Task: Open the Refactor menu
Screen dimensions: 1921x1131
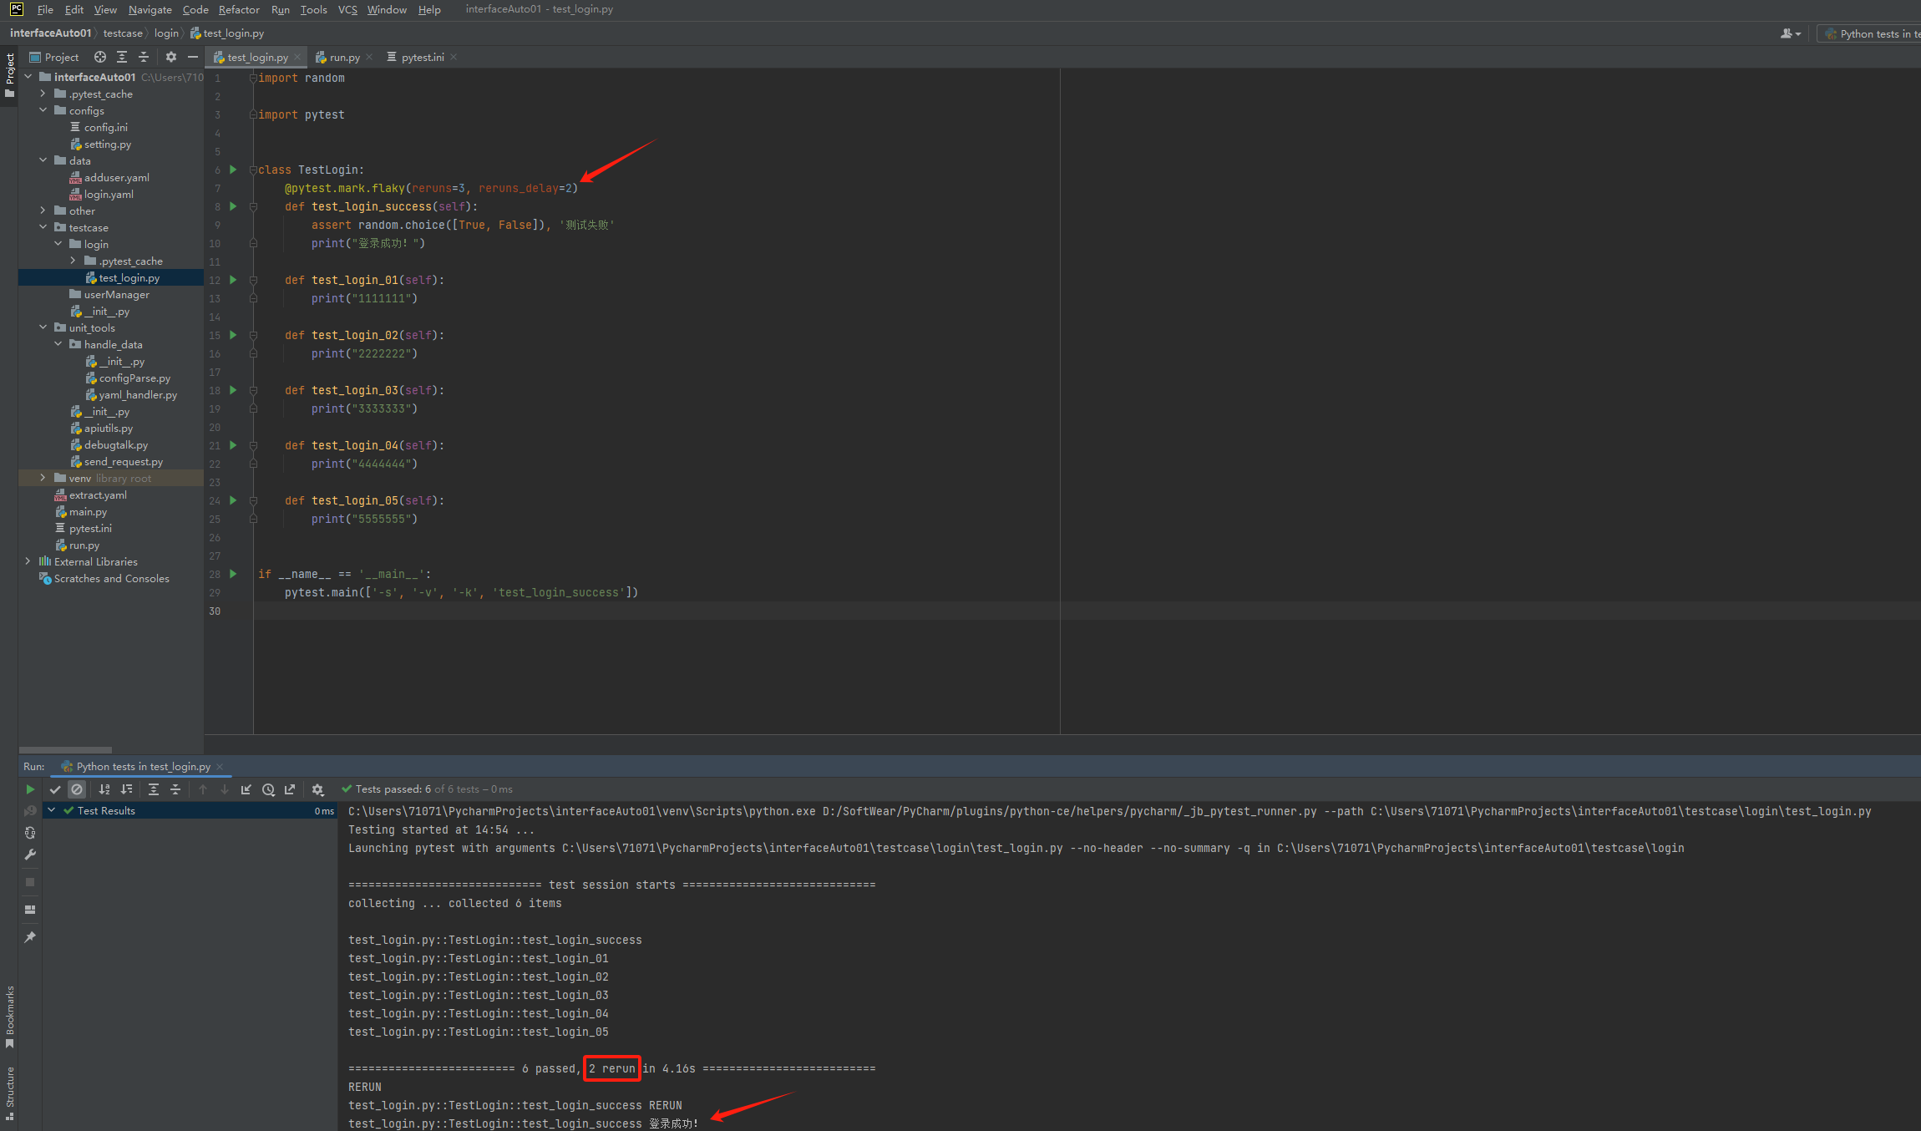Action: coord(239,9)
